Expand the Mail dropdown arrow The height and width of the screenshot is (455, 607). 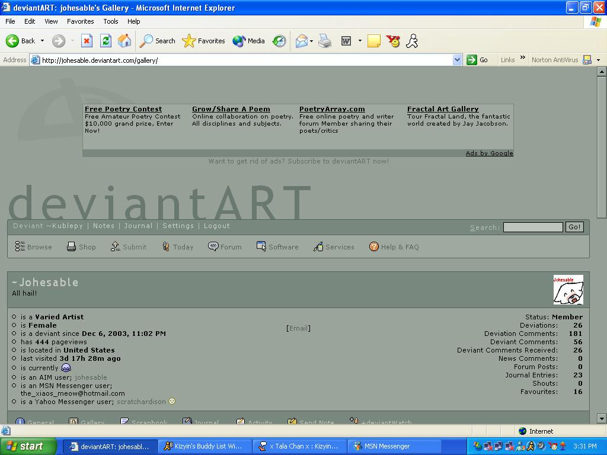click(x=311, y=41)
